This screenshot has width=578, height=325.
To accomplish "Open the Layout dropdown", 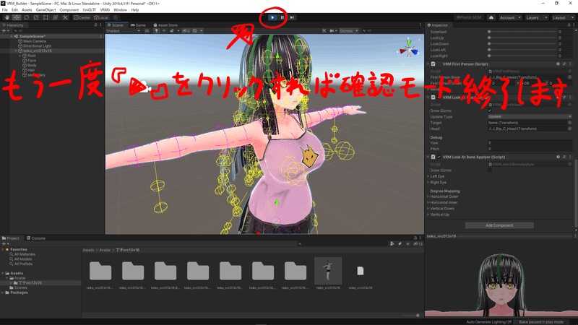I will point(563,17).
